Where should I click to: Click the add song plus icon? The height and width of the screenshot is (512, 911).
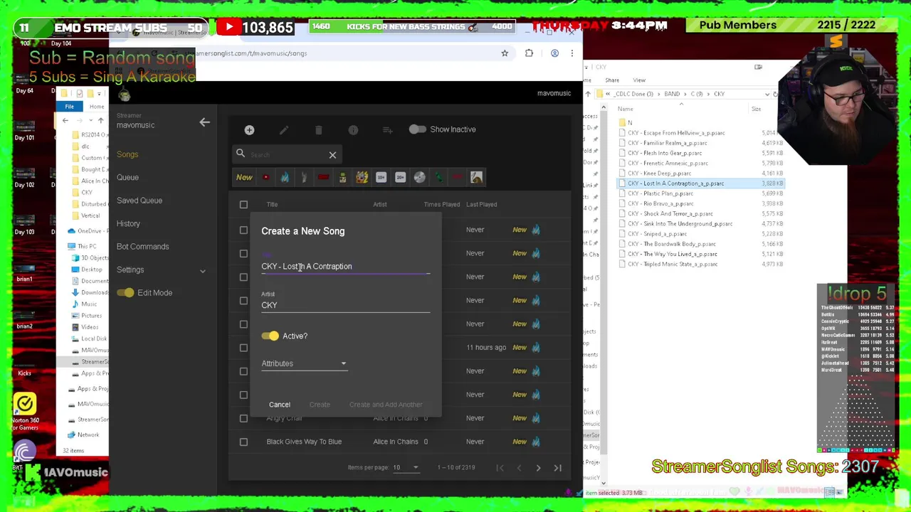pyautogui.click(x=249, y=130)
